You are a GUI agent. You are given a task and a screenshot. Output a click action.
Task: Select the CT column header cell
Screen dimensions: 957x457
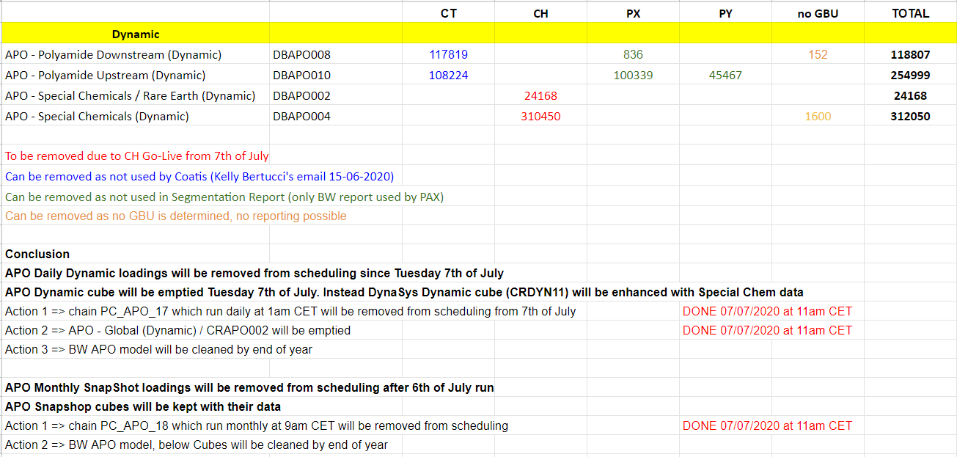448,13
